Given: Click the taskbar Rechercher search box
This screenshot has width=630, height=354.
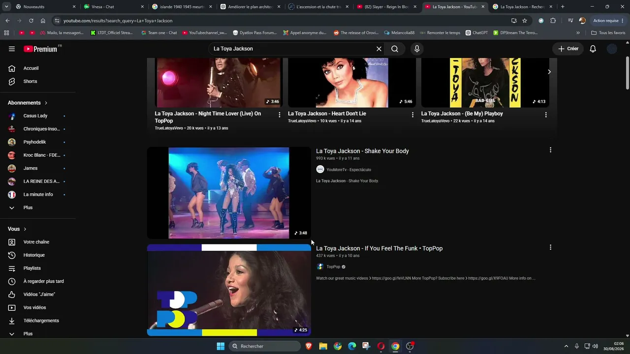Looking at the screenshot, I should click(x=265, y=346).
